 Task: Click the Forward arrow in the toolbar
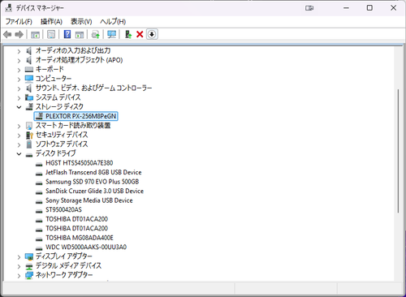point(19,34)
